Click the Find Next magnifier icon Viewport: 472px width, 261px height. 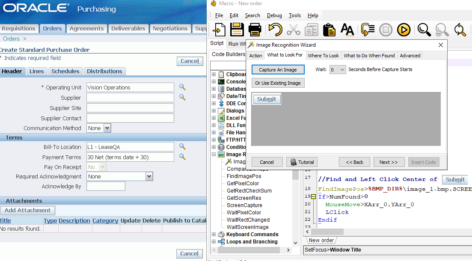[x=442, y=30]
